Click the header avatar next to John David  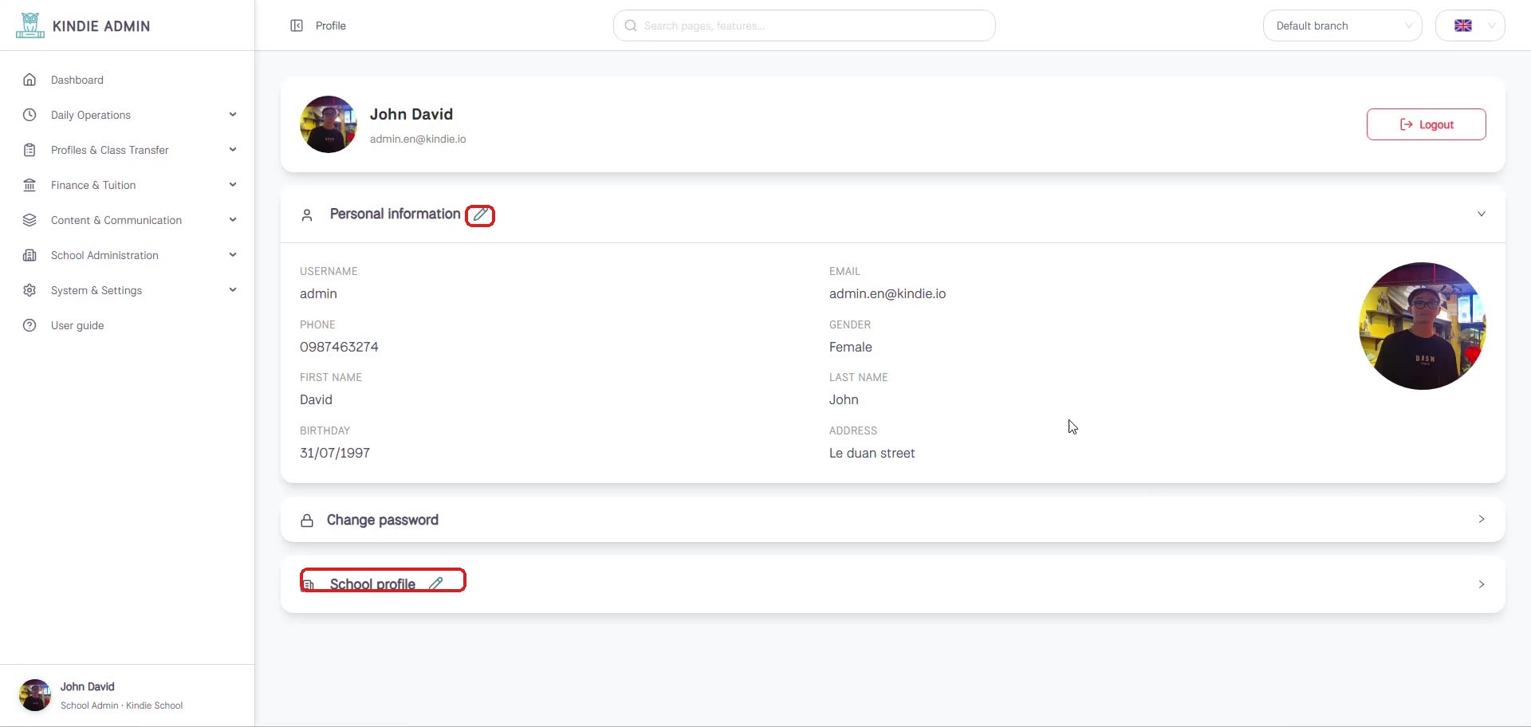click(x=329, y=124)
